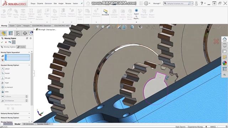The width and height of the screenshot is (228, 128).
Task: Open the SOLIDWORKS Resources home icon in task pane
Action: pyautogui.click(x=224, y=39)
